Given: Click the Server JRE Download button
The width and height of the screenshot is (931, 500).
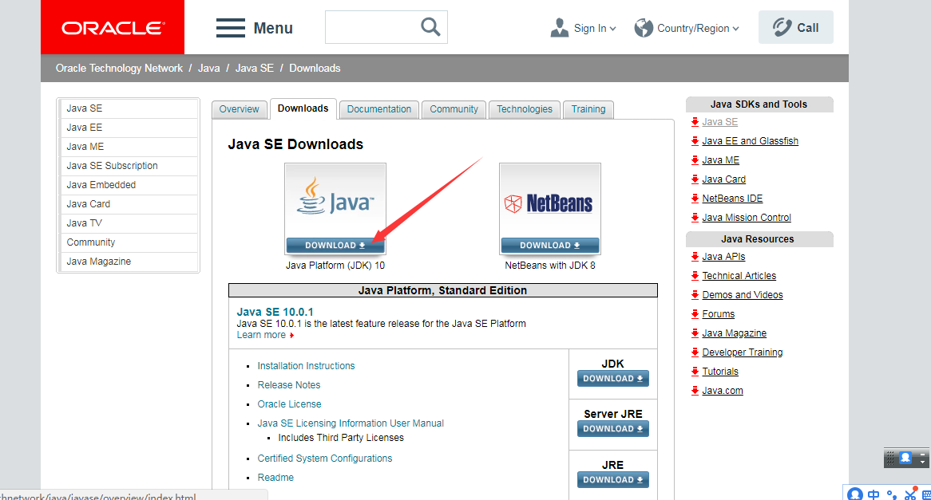Looking at the screenshot, I should [612, 429].
